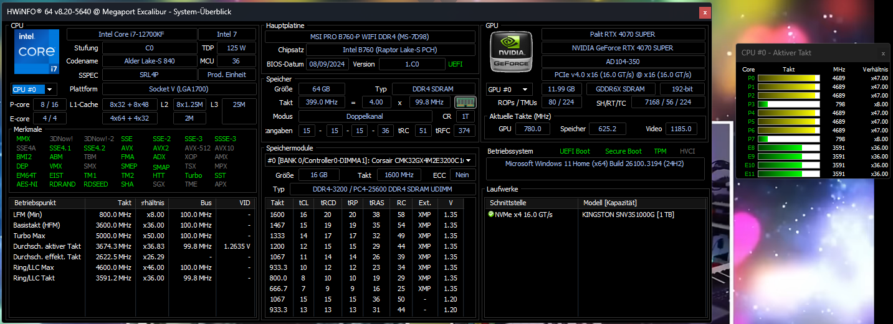Click the Speicher Größe value 64 GB
The image size is (893, 324).
tap(322, 89)
